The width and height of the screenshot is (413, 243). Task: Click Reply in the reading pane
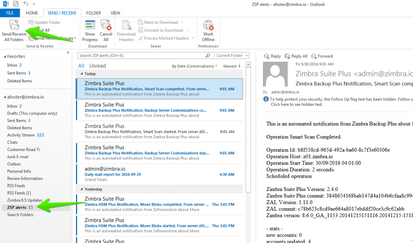(273, 56)
